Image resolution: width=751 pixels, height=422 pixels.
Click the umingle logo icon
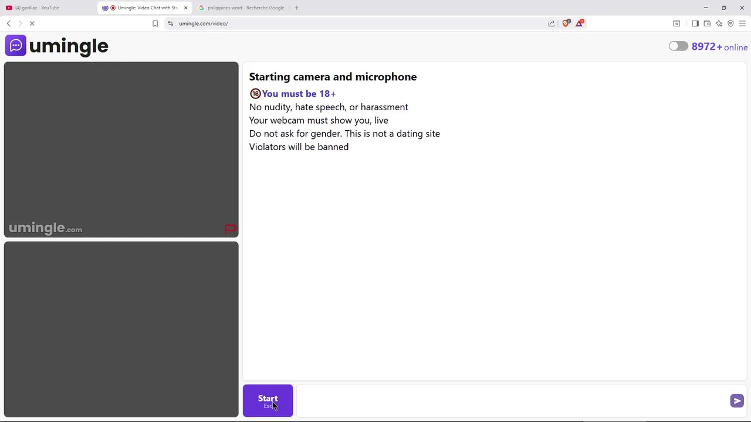click(x=16, y=45)
